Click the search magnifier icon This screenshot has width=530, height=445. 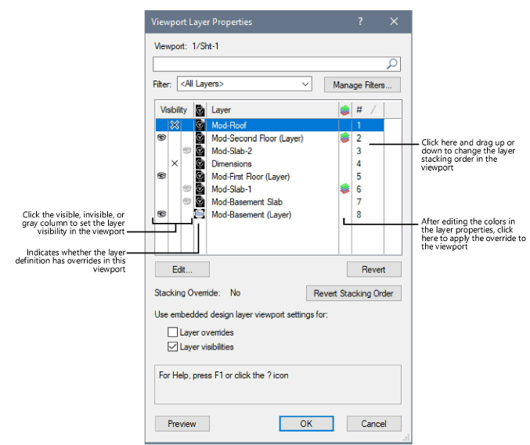coord(391,64)
